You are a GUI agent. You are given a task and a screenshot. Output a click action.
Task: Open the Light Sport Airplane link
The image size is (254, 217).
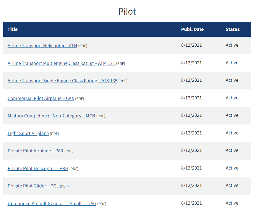(x=28, y=133)
